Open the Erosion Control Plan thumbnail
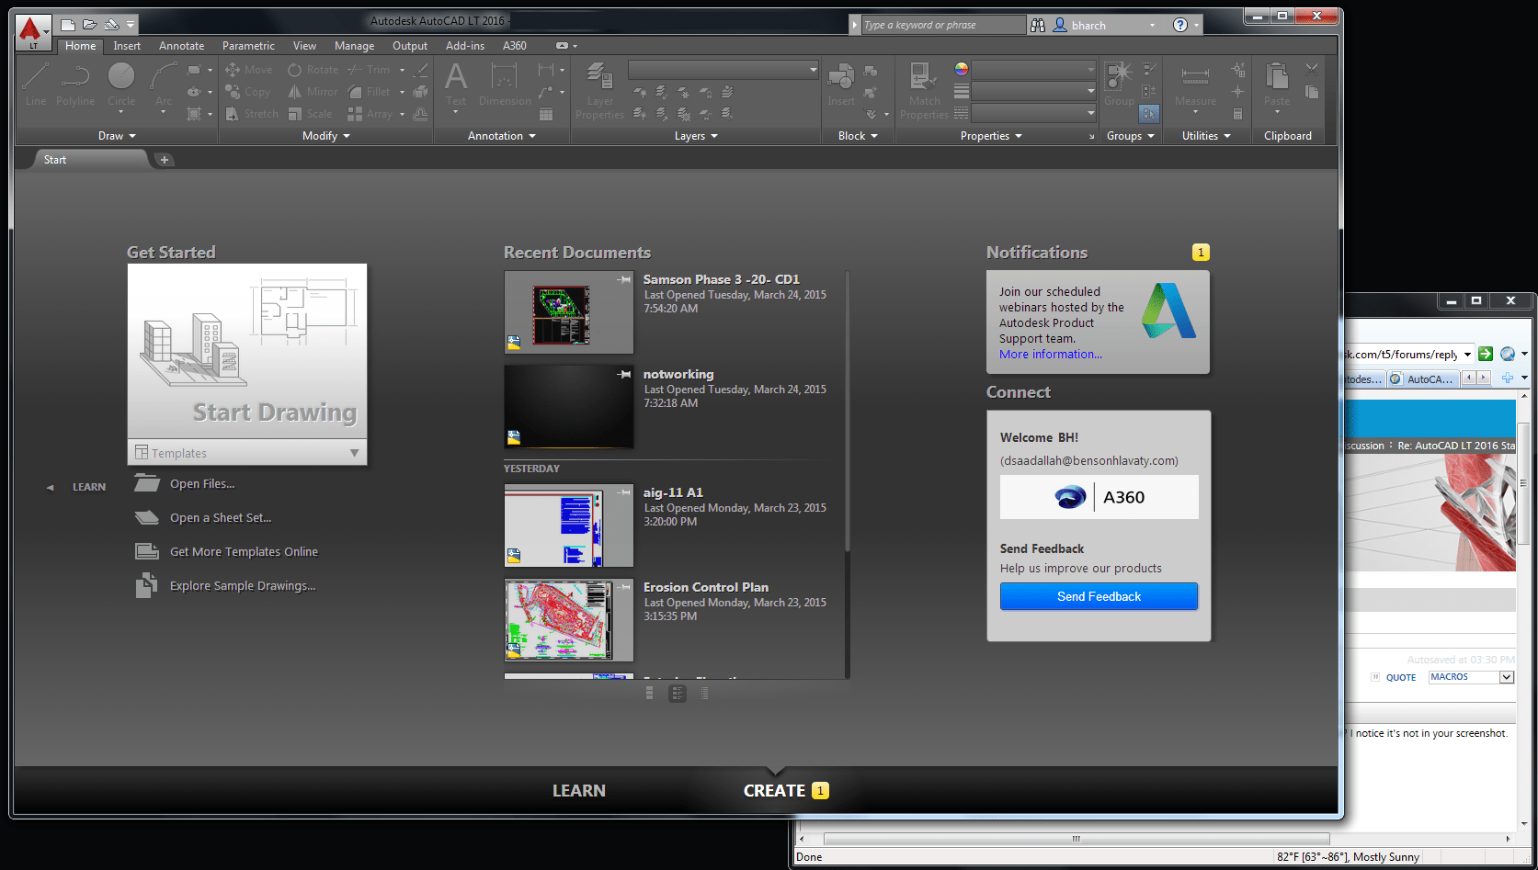This screenshot has width=1538, height=870. coord(569,620)
